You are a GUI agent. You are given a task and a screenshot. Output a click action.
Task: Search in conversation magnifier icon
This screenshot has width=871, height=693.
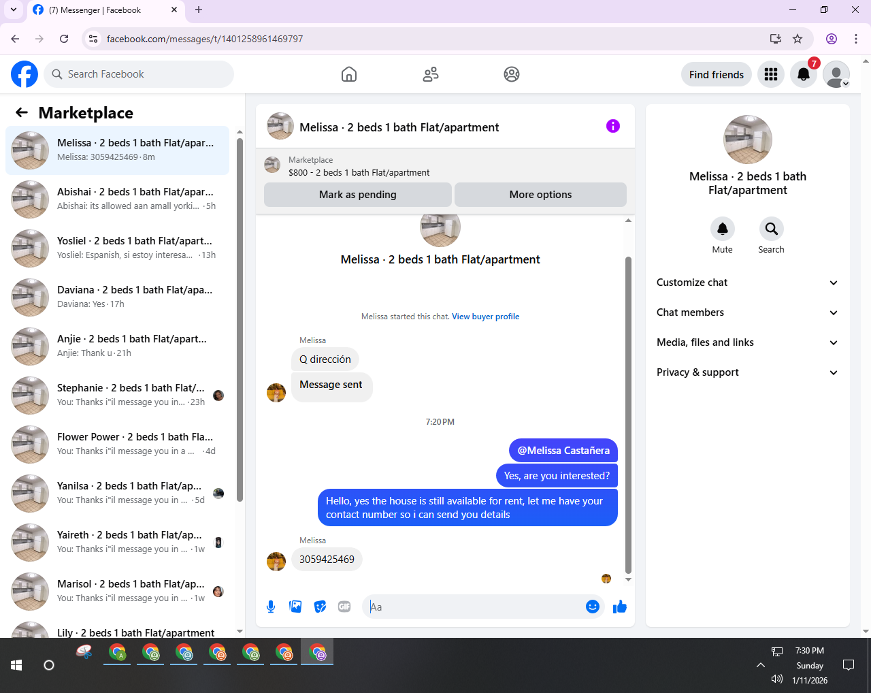(771, 229)
